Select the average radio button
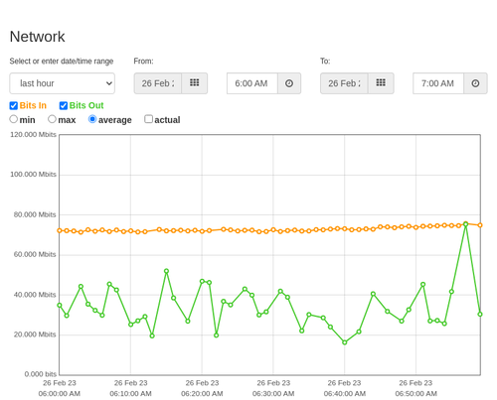The image size is (497, 400). 92,119
